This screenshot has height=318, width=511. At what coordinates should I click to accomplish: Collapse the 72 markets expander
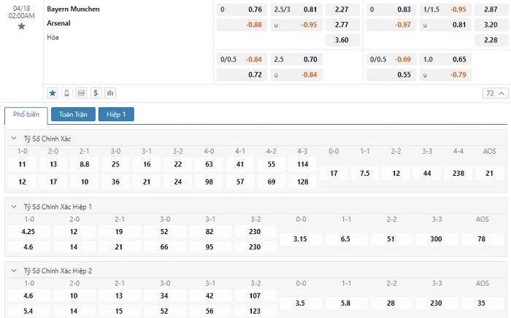(495, 93)
